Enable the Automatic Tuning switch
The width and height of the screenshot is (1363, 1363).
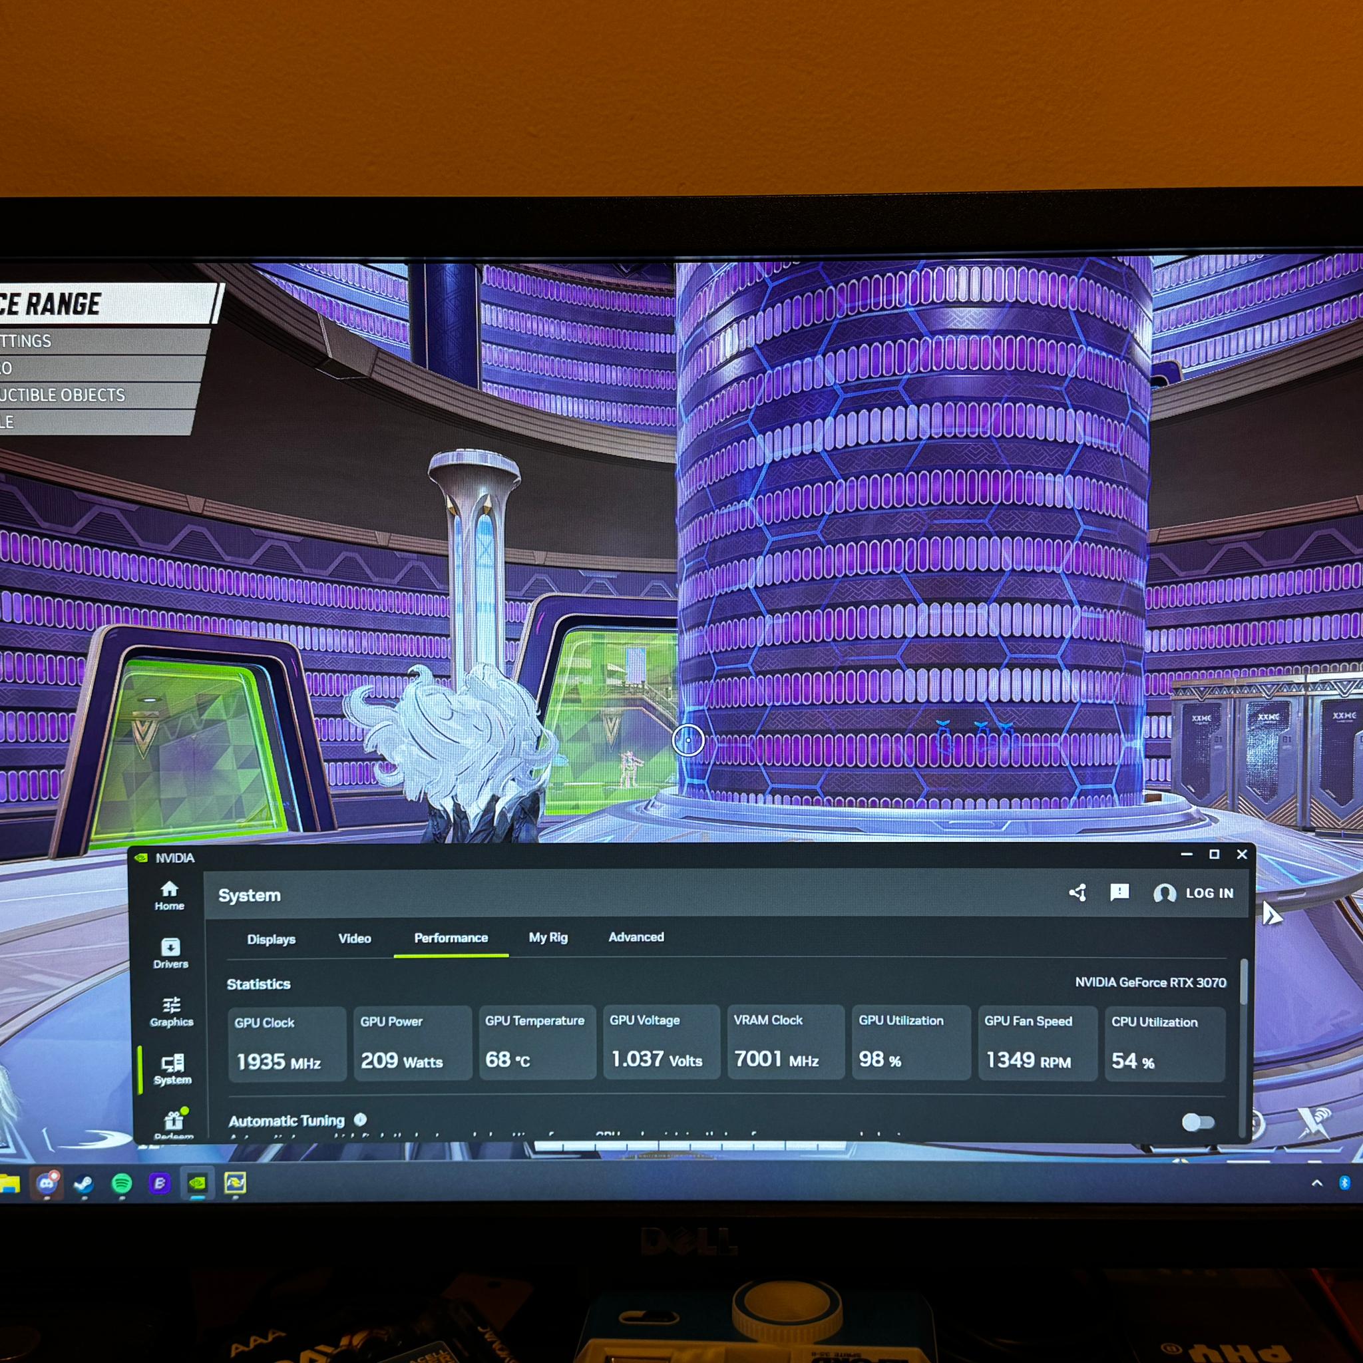pyautogui.click(x=1199, y=1121)
